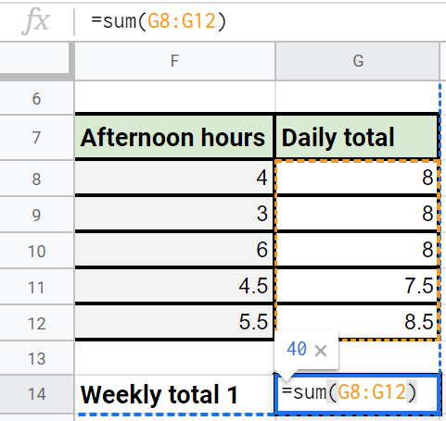The image size is (446, 421).
Task: Select row 9 header
Action: tap(37, 215)
